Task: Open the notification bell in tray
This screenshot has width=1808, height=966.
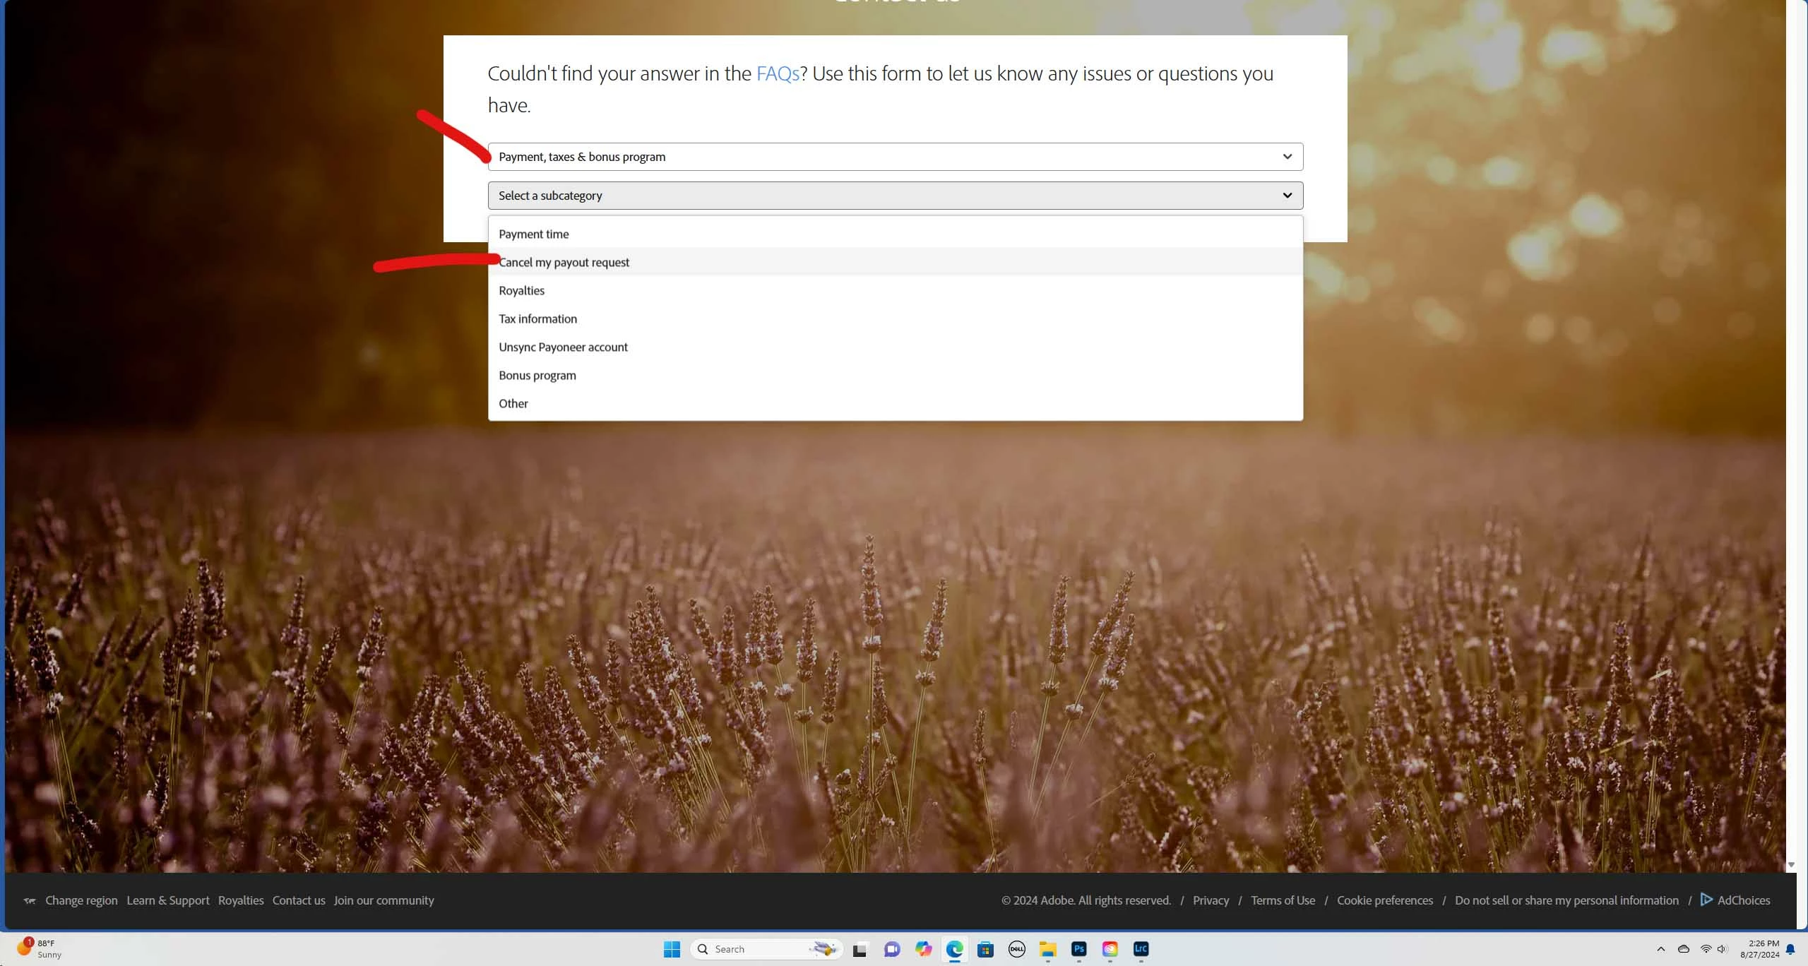Action: click(1790, 949)
